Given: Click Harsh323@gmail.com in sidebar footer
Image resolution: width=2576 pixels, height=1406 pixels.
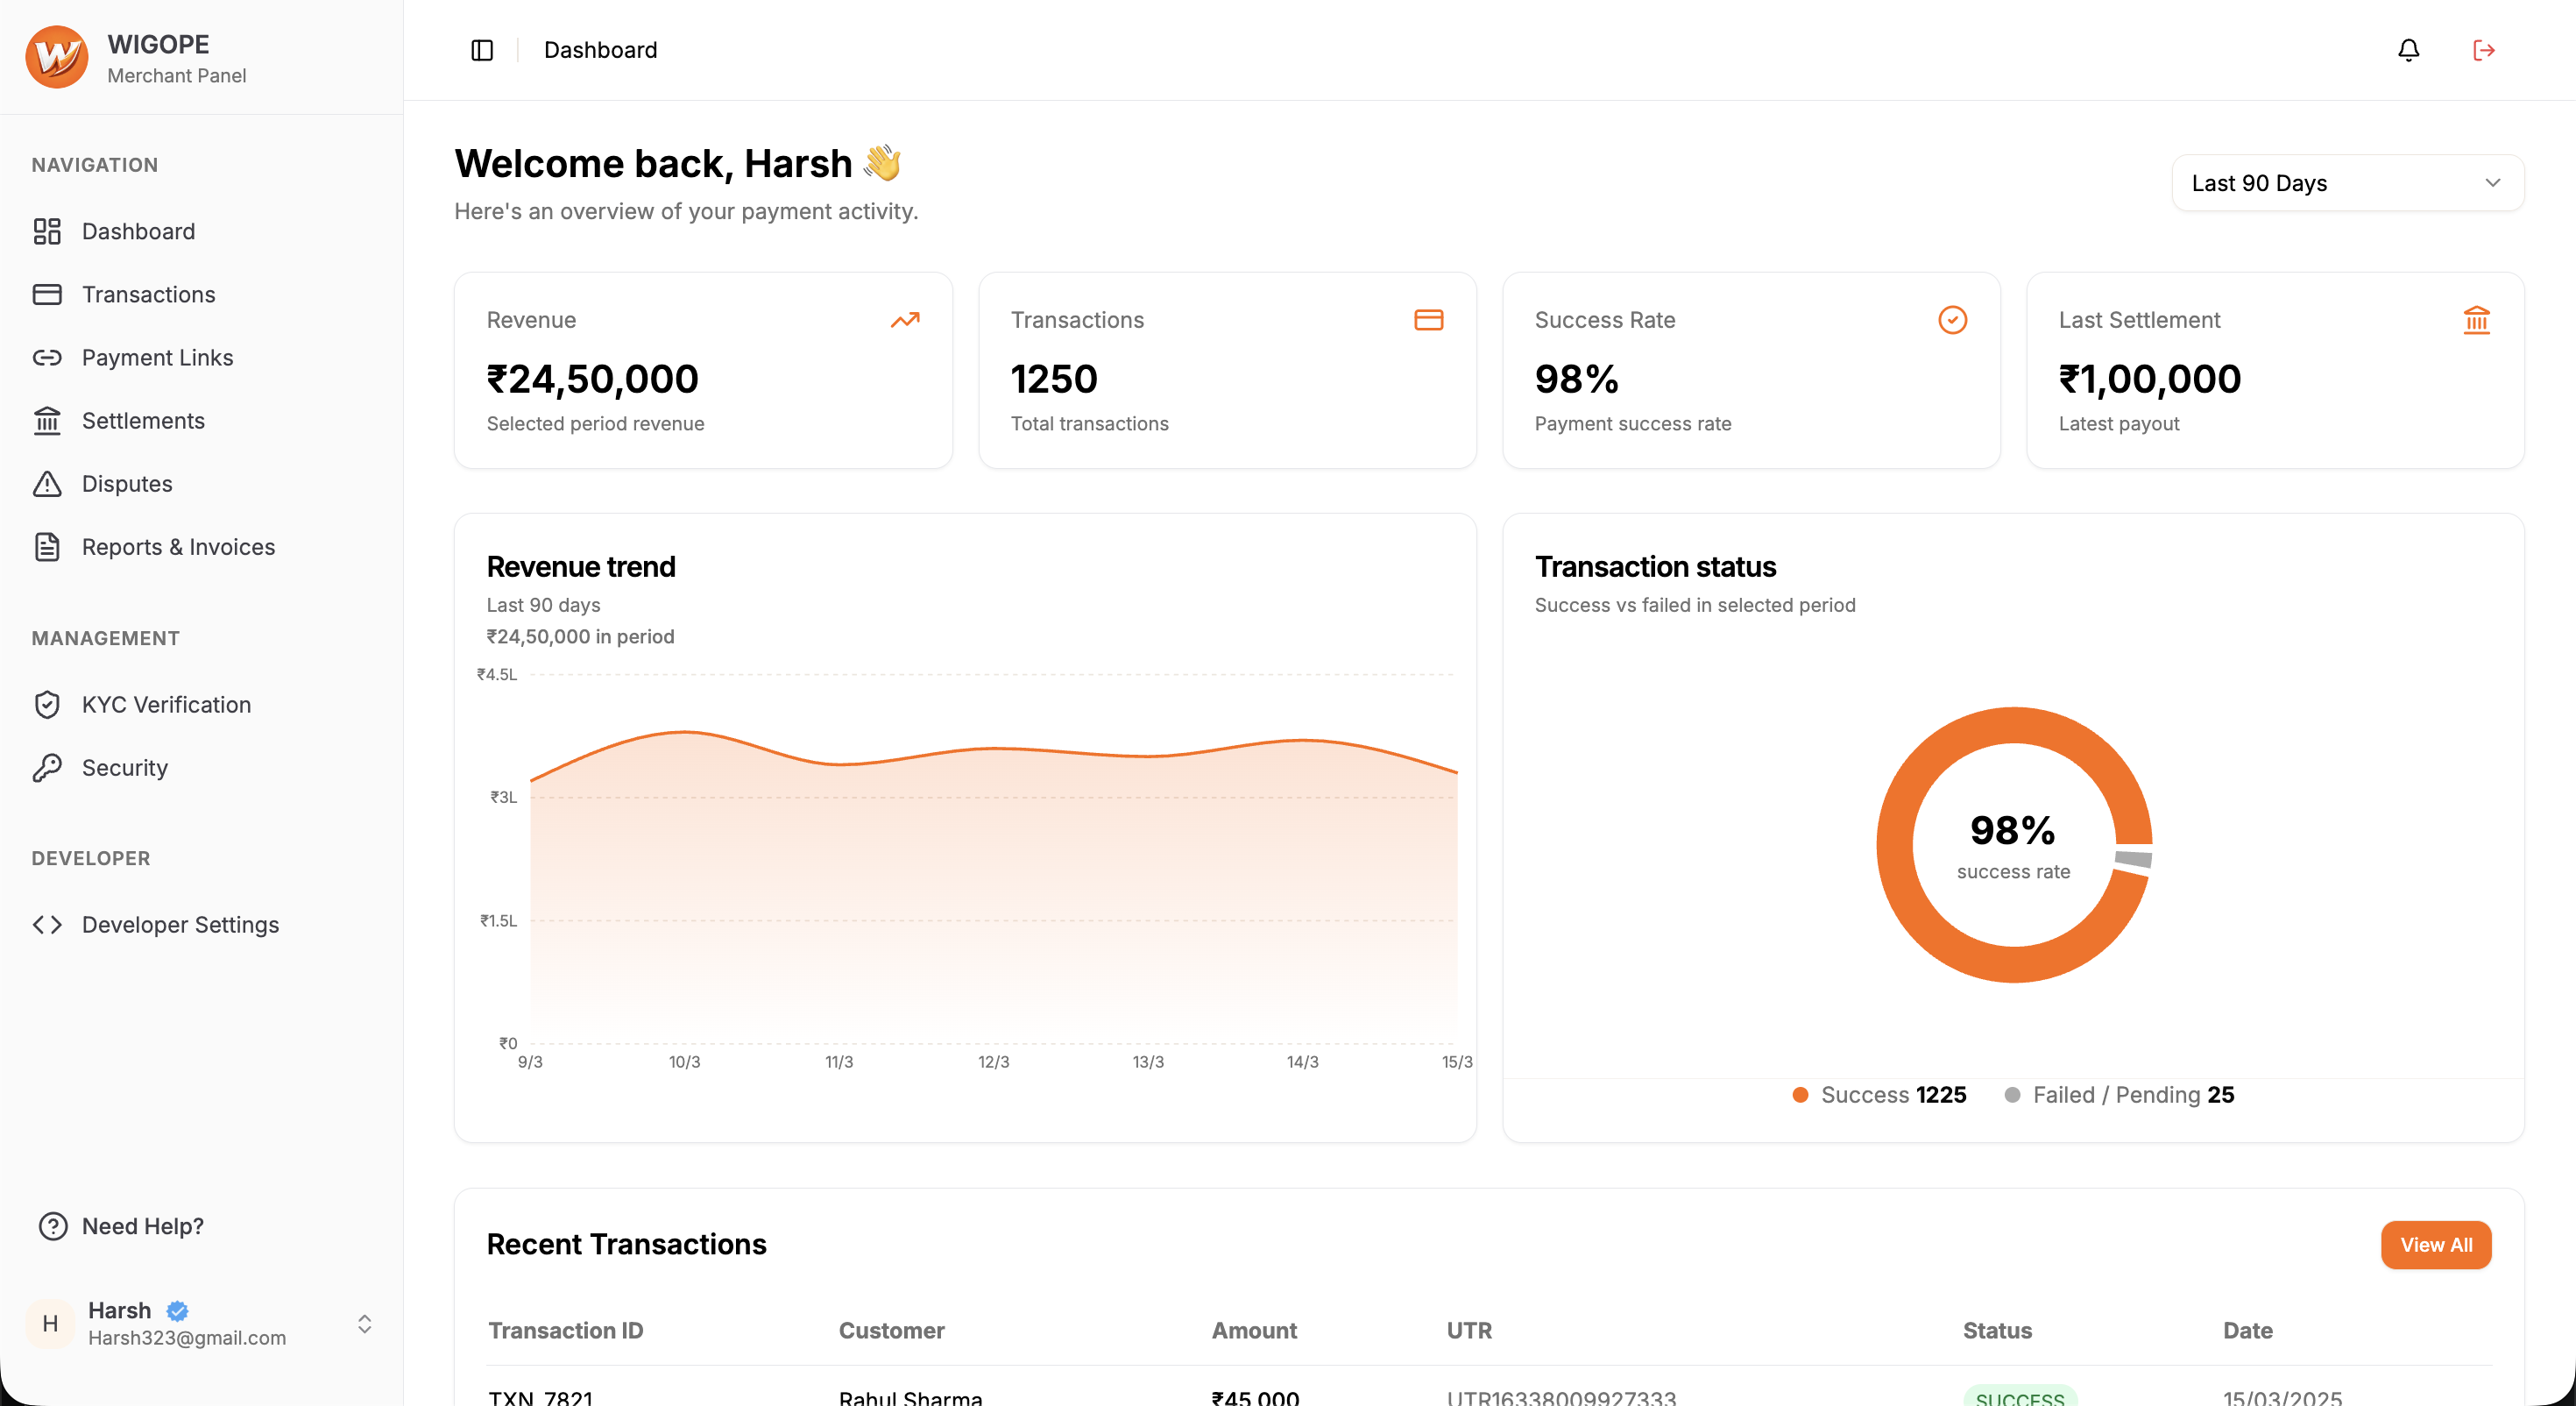Looking at the screenshot, I should click(187, 1338).
